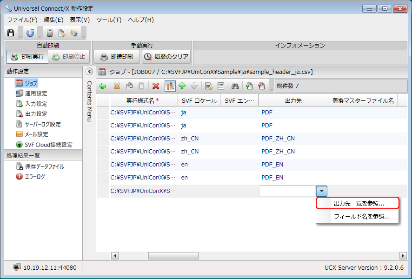412x279 pixels.
Task: Click the list view icon in job toolbar
Action: click(221, 86)
